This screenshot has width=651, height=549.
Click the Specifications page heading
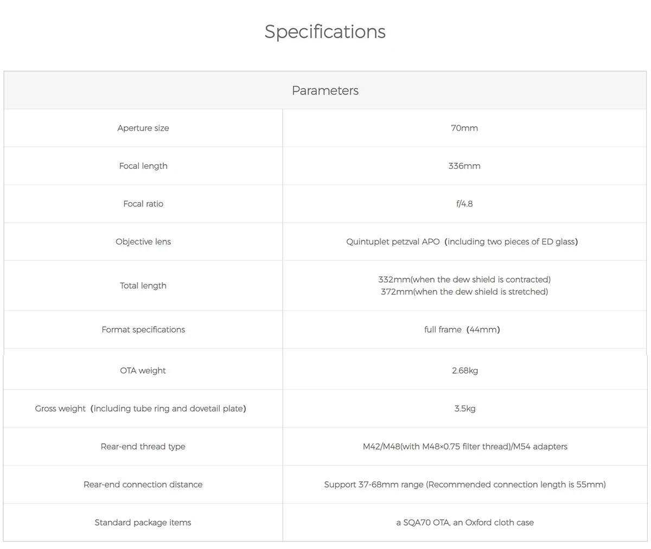[x=325, y=31]
